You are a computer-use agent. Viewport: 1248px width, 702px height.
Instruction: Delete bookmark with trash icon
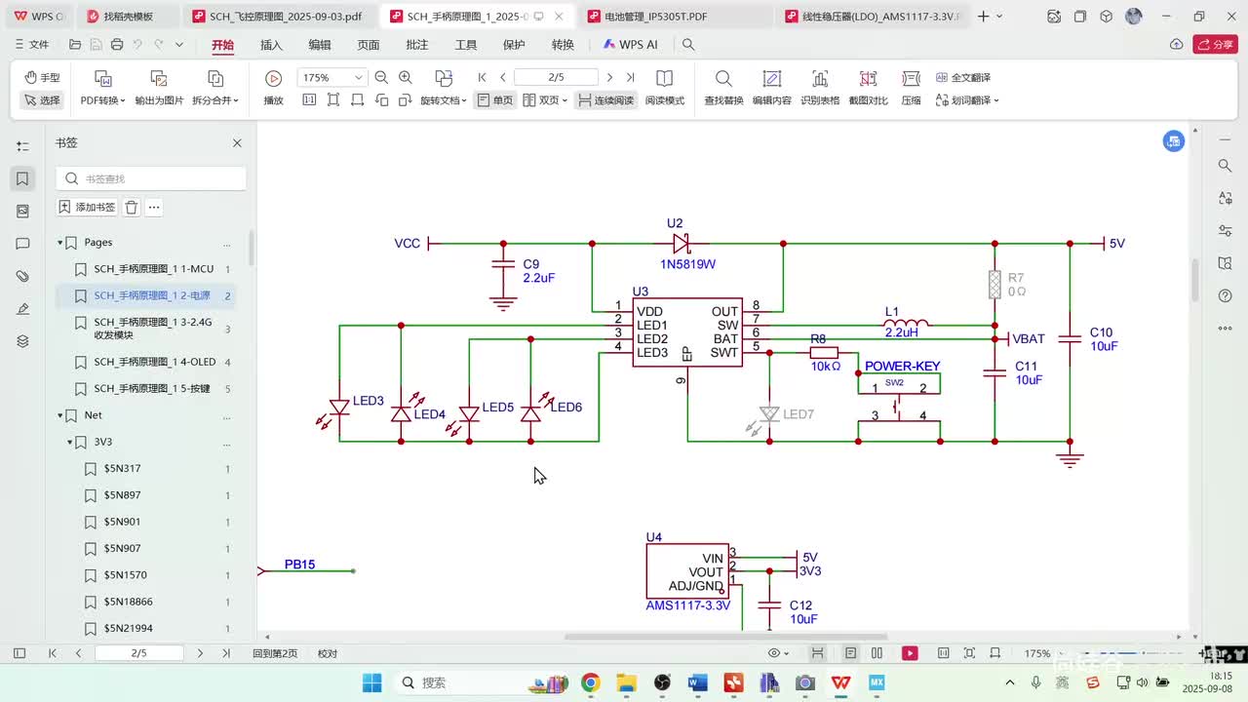tap(132, 207)
